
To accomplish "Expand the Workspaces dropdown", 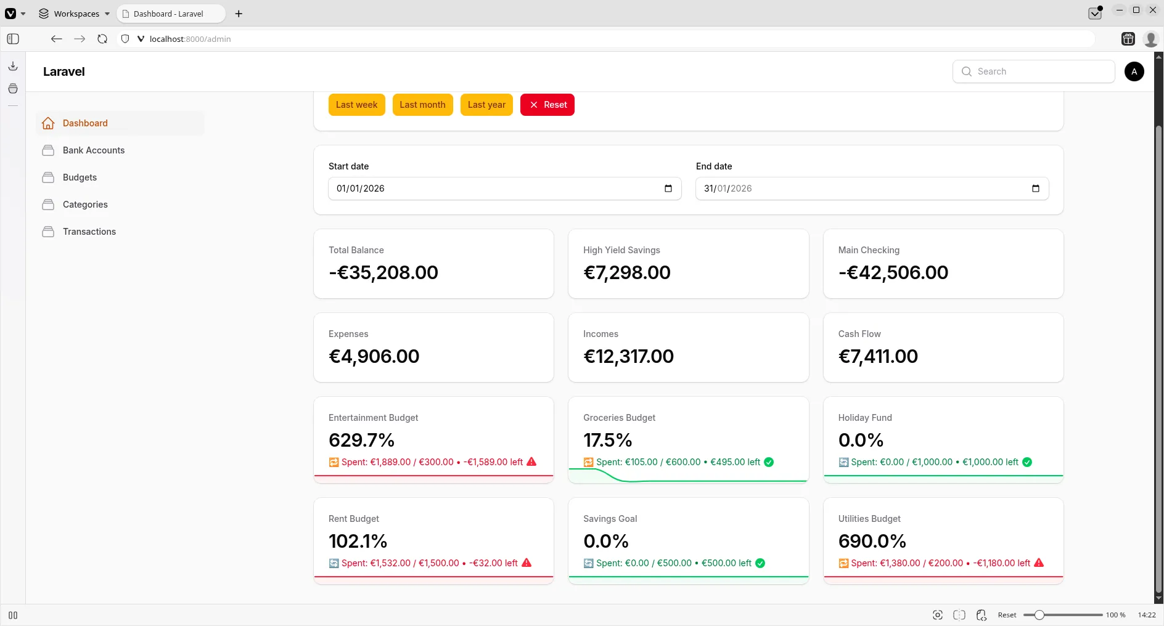I will click(x=74, y=14).
